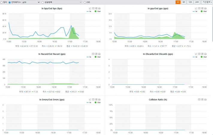Image resolution: width=213 pixels, height=135 pixels.
Task: Open the gi26 interface dropdown
Action: pyautogui.click(x=31, y=2)
